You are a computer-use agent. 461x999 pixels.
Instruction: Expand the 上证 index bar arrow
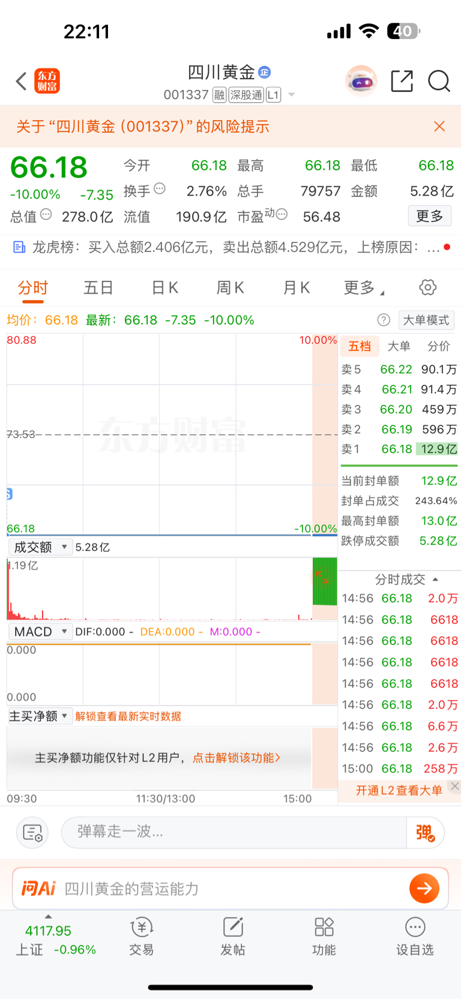(48, 916)
